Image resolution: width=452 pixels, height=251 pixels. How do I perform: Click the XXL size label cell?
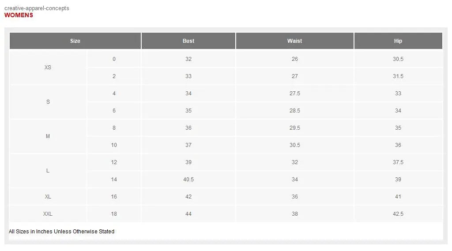48,214
